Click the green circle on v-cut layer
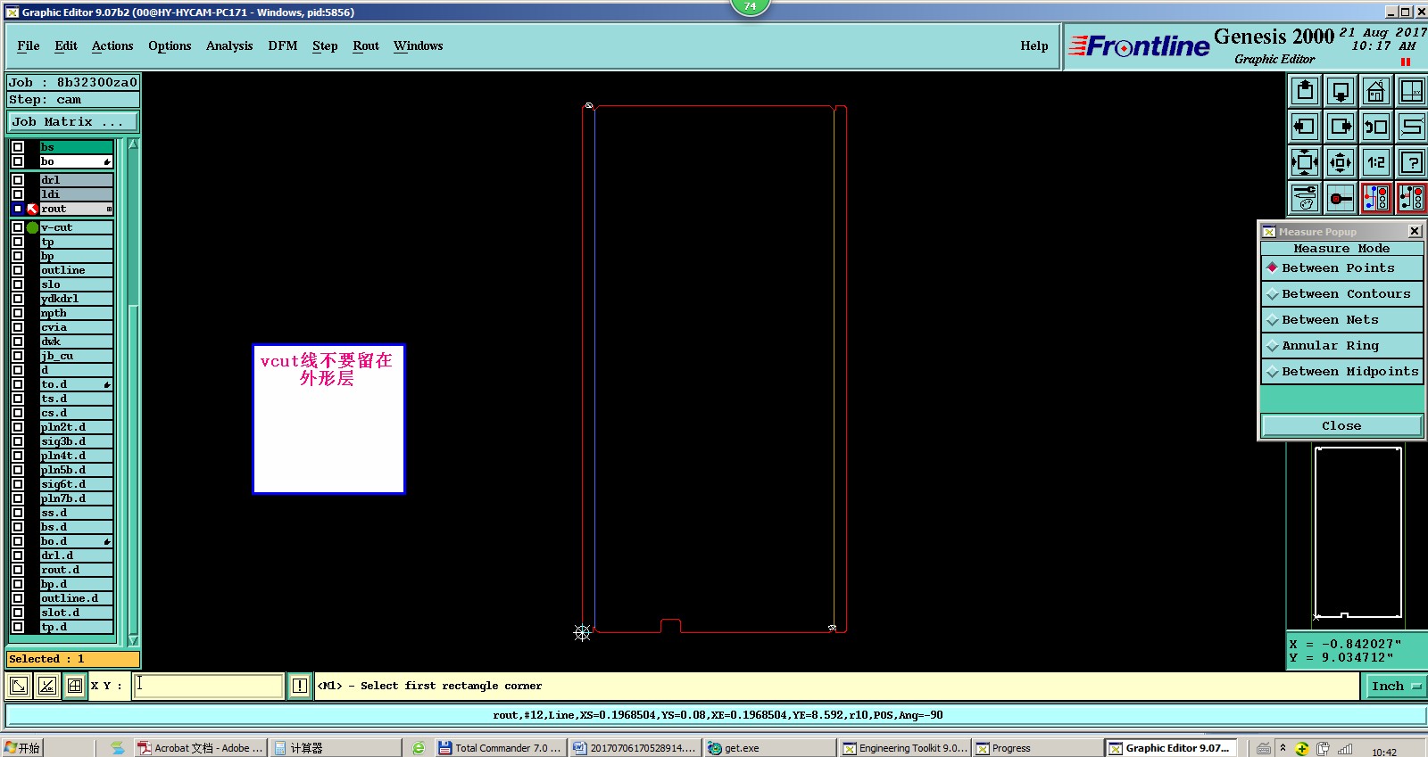 33,227
